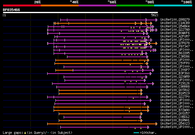The width and height of the screenshot is (195, 135).
Task: Select the UniRef100_B1RNA1 label
Action: click(x=175, y=120)
